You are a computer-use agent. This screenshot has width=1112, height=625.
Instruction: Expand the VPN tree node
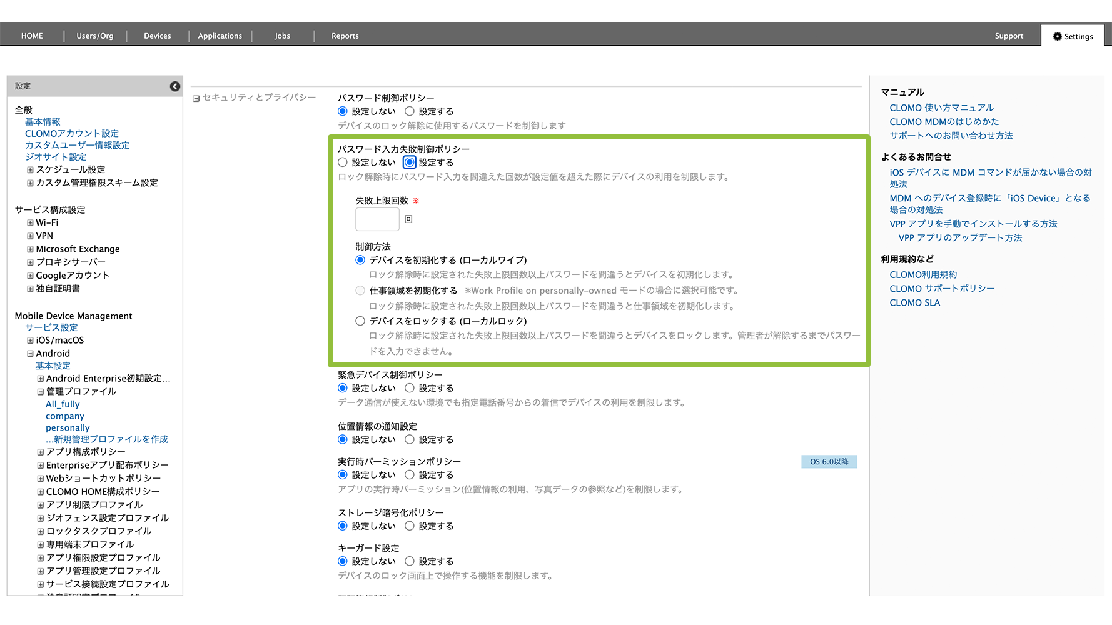click(30, 236)
